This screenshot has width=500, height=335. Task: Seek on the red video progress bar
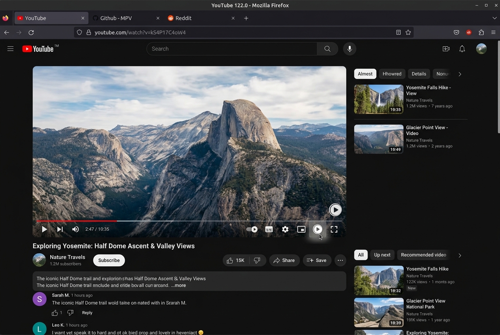pos(77,221)
